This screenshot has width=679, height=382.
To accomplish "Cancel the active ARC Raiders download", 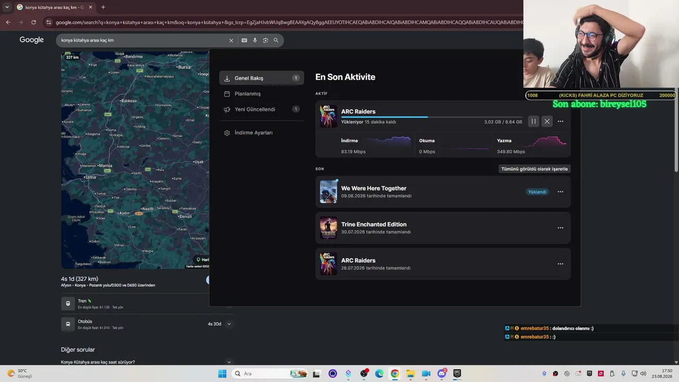I will point(547,121).
